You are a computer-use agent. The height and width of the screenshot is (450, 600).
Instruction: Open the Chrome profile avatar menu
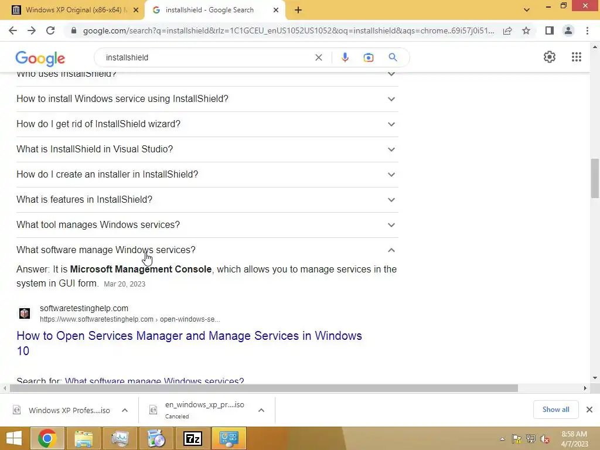[568, 30]
